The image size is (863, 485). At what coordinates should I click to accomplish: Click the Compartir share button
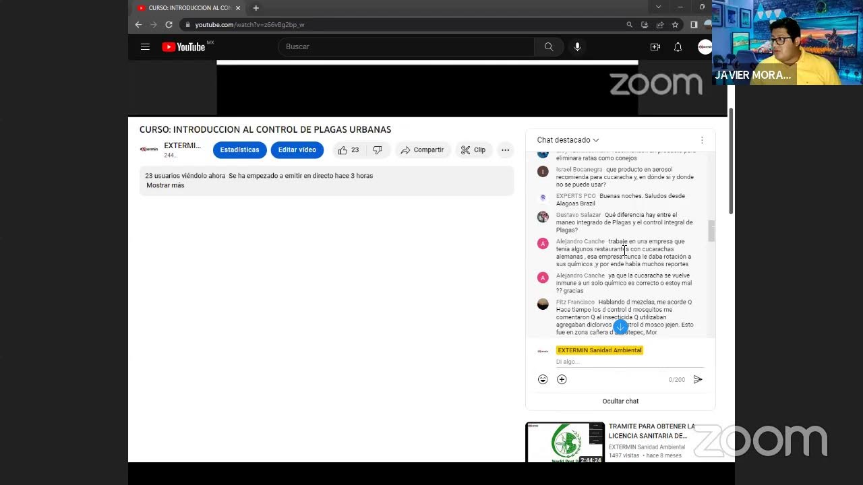(x=422, y=150)
